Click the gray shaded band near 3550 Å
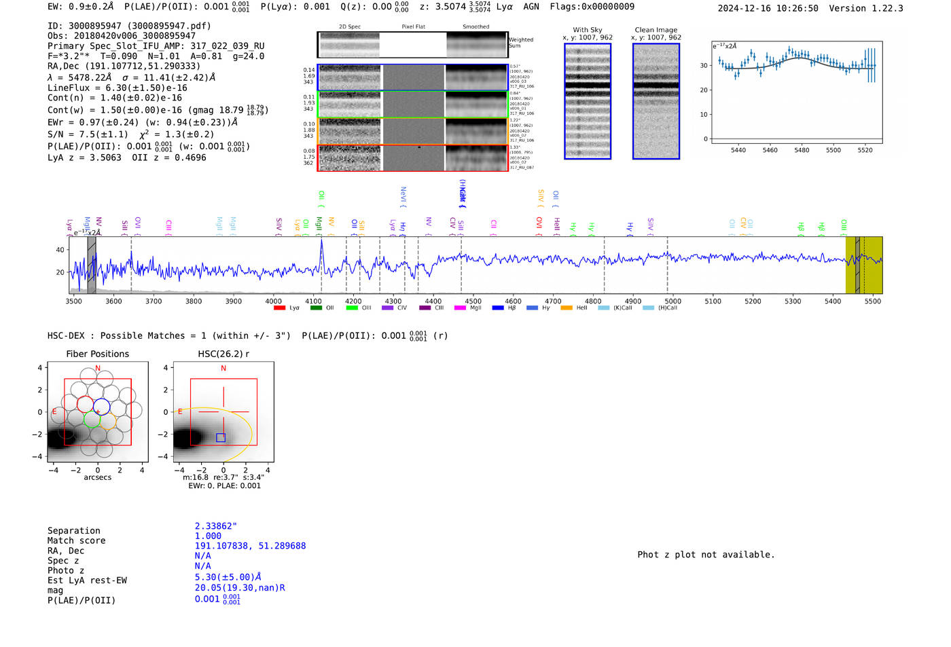The height and width of the screenshot is (647, 951). [x=92, y=265]
